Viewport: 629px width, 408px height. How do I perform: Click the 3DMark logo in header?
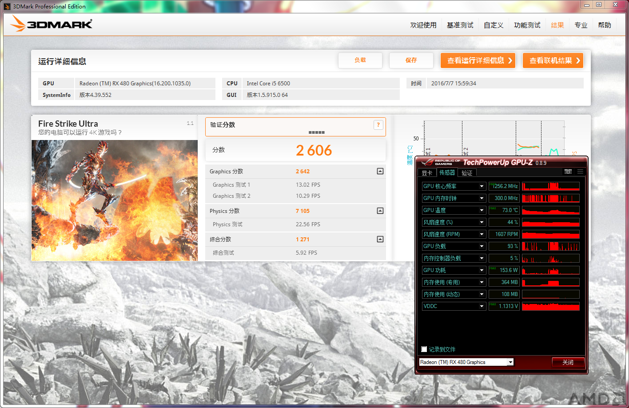(52, 24)
